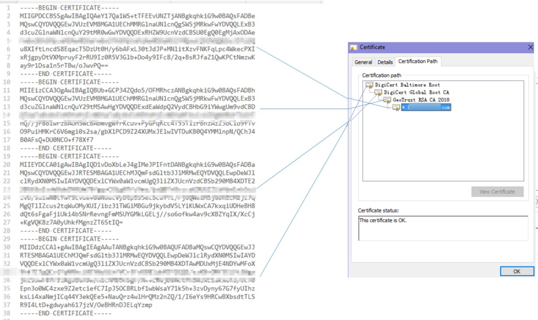Select DigiCert Global Root CA tree entry

[416, 92]
